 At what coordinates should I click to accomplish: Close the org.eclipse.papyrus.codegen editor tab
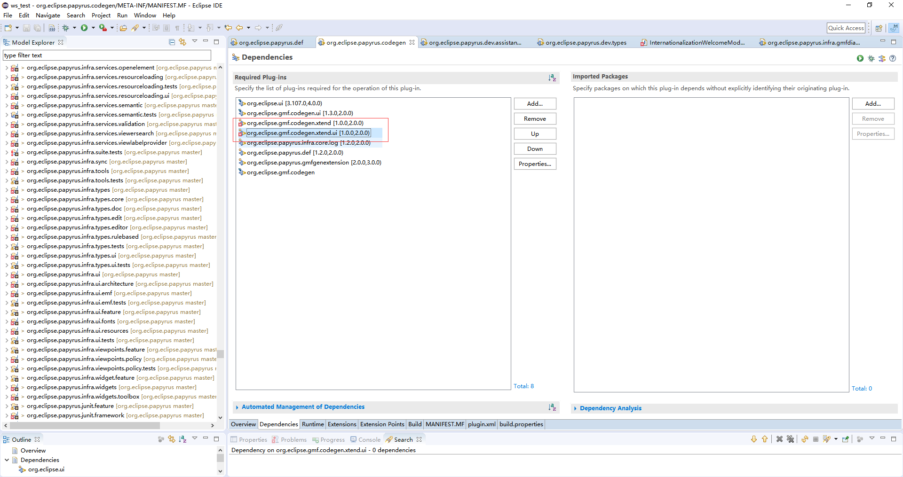click(x=412, y=42)
